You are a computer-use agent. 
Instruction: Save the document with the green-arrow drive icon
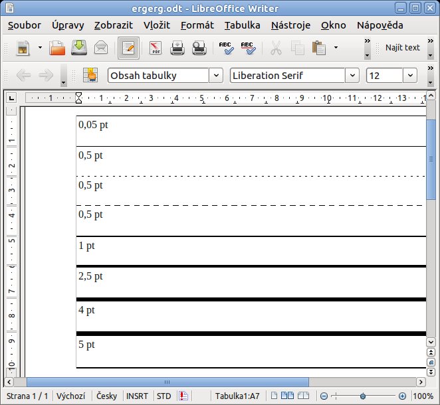pyautogui.click(x=79, y=48)
